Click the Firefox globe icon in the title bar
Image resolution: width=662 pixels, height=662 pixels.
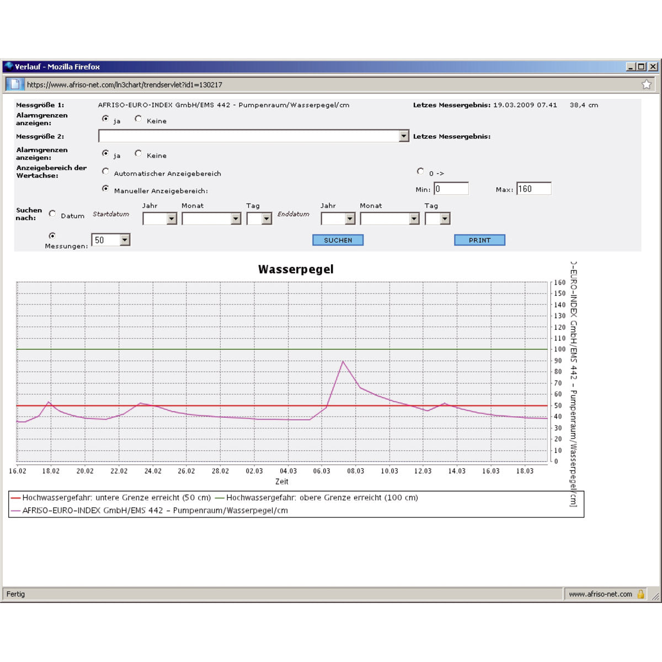click(x=8, y=66)
